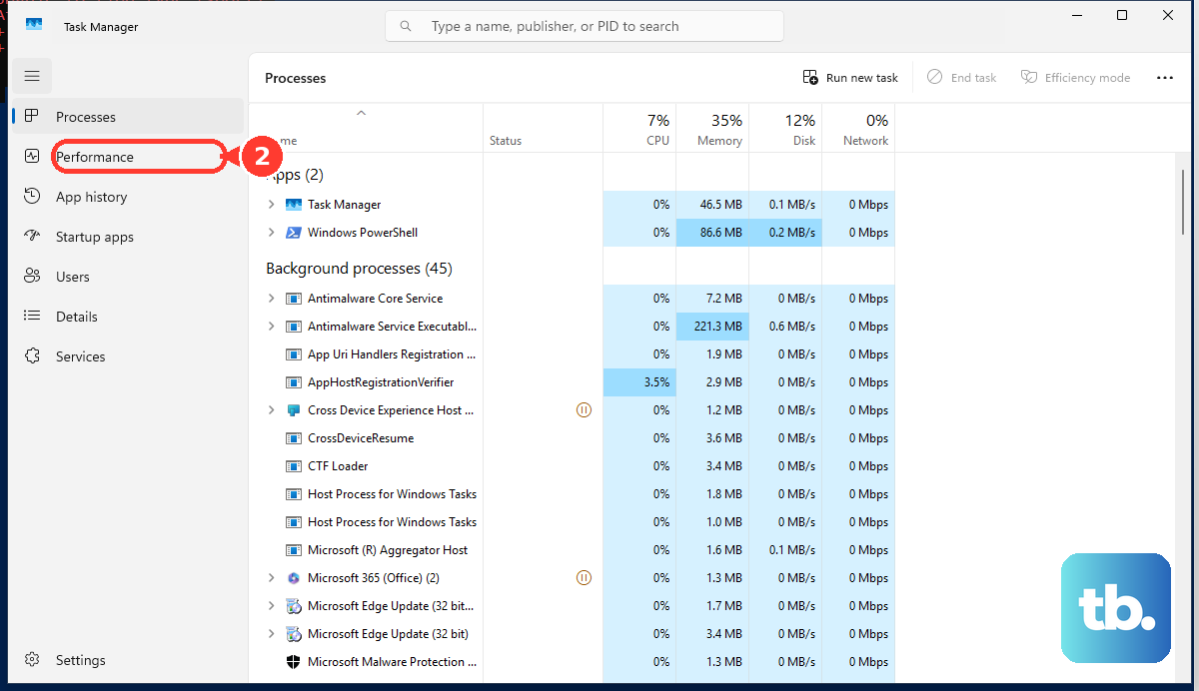Click the Microsoft Malware Protection shield icon
This screenshot has height=691, width=1199.
point(294,662)
